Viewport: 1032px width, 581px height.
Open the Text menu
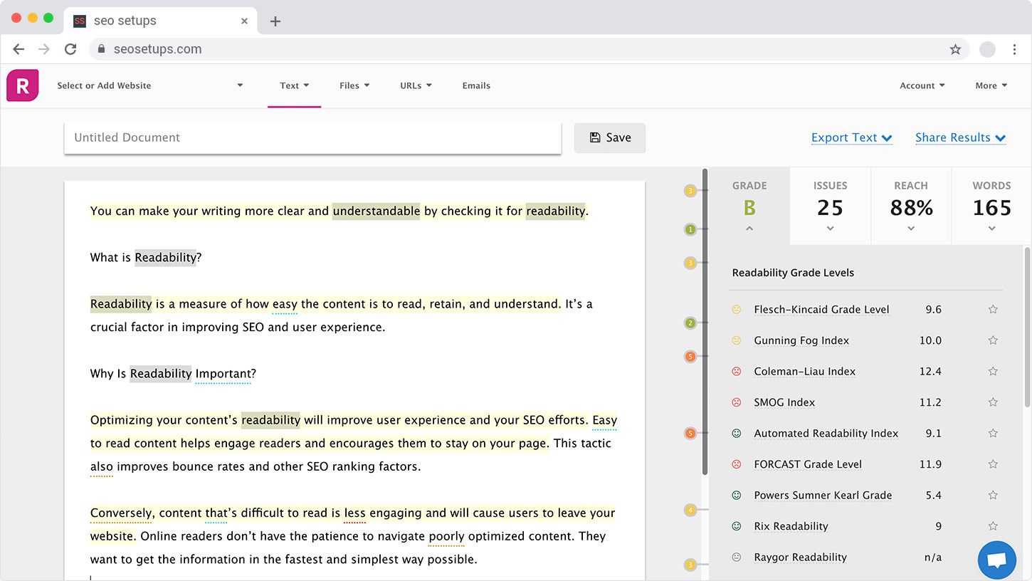(x=294, y=85)
